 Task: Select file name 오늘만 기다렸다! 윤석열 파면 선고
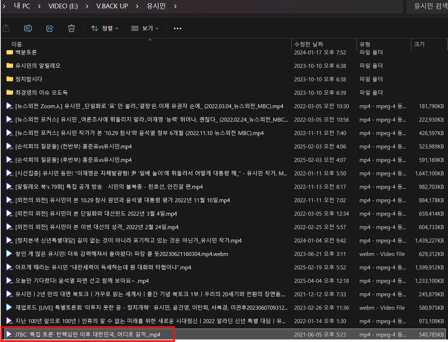click(82, 281)
